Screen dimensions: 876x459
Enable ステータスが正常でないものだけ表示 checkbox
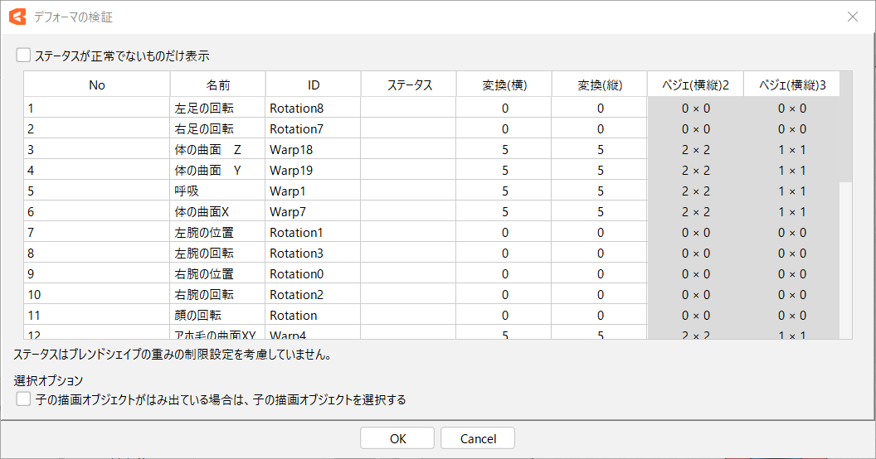(23, 56)
